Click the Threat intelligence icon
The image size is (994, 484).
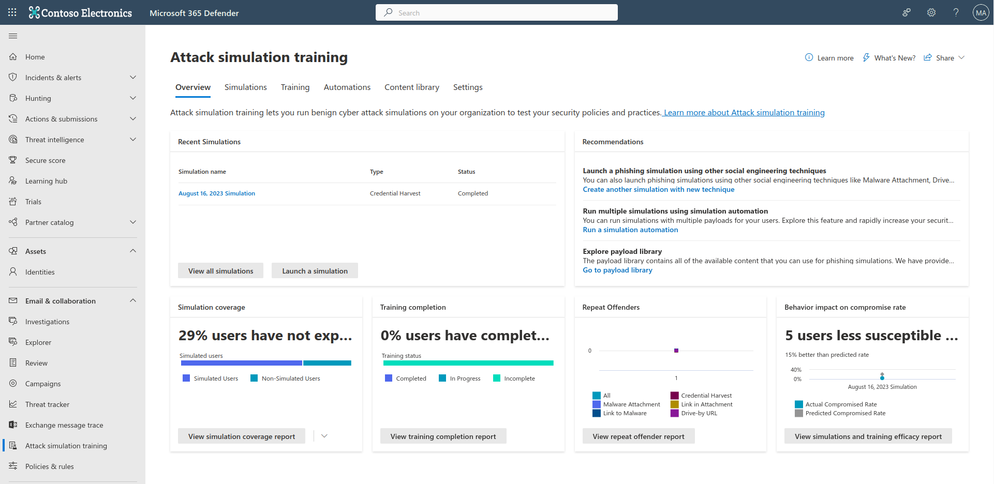click(x=13, y=140)
